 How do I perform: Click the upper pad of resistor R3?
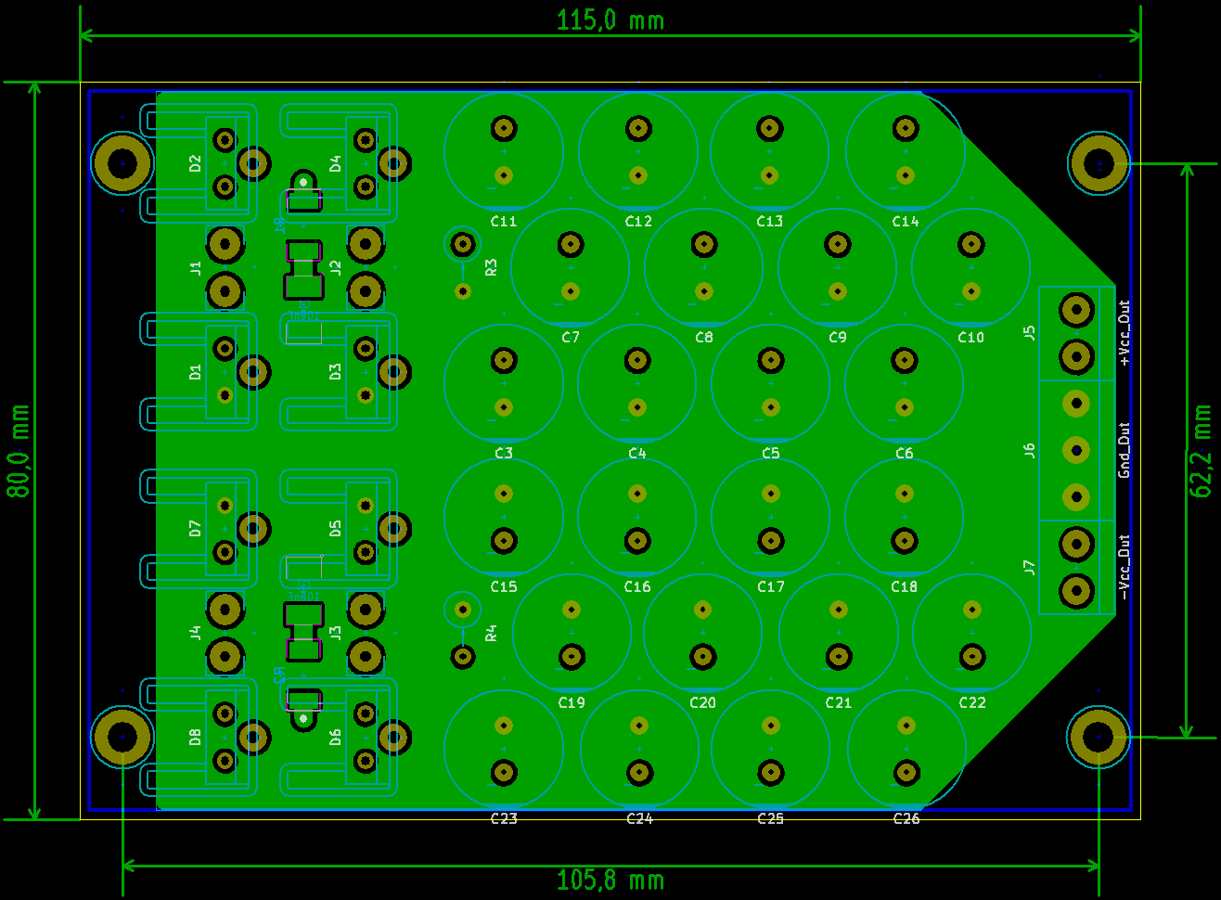[463, 244]
